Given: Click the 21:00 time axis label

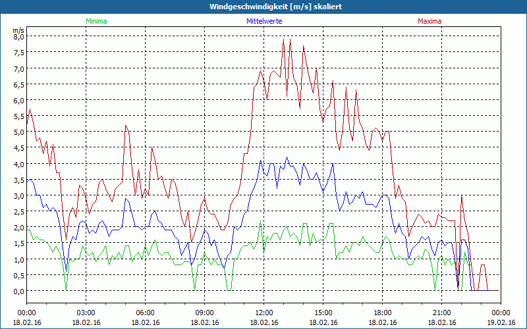Looking at the screenshot, I should (441, 313).
